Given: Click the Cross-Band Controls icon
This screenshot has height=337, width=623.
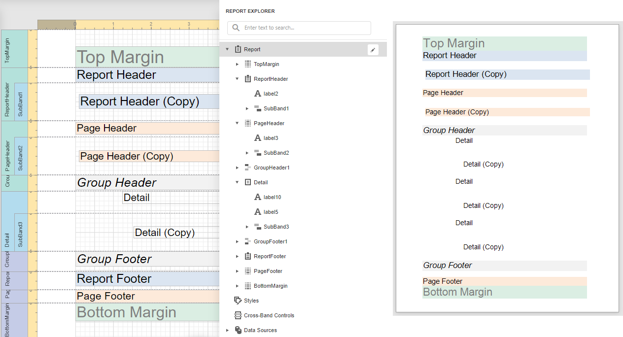Looking at the screenshot, I should click(238, 315).
